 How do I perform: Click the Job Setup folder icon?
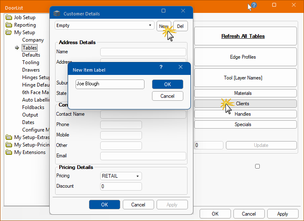coord(9,17)
